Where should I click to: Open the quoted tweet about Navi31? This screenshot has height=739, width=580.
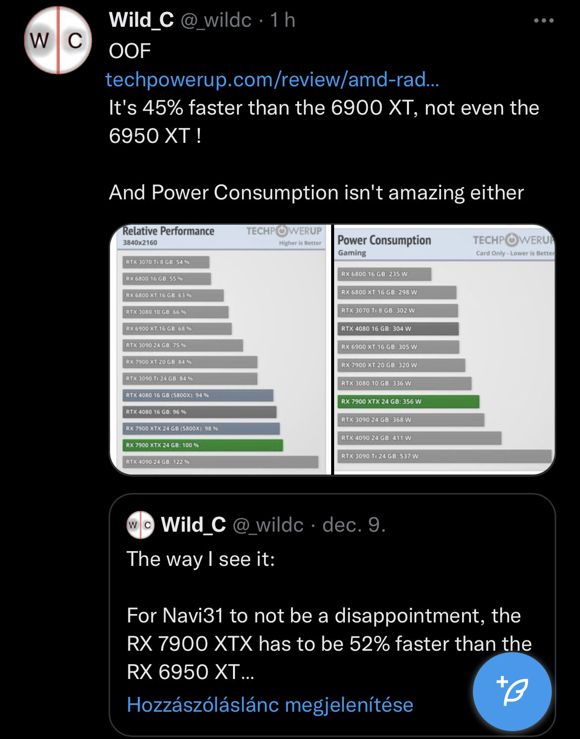tap(332, 615)
